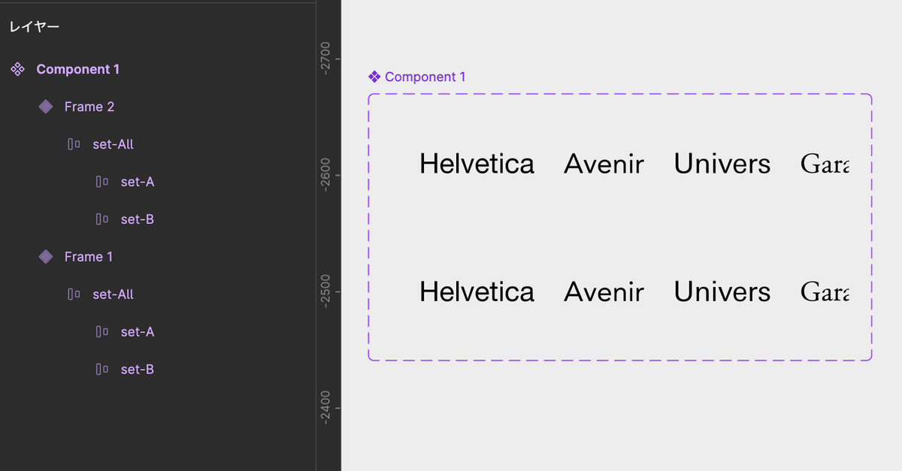The image size is (902, 471).
Task: Select set-B layer under Frame 1
Action: click(138, 370)
